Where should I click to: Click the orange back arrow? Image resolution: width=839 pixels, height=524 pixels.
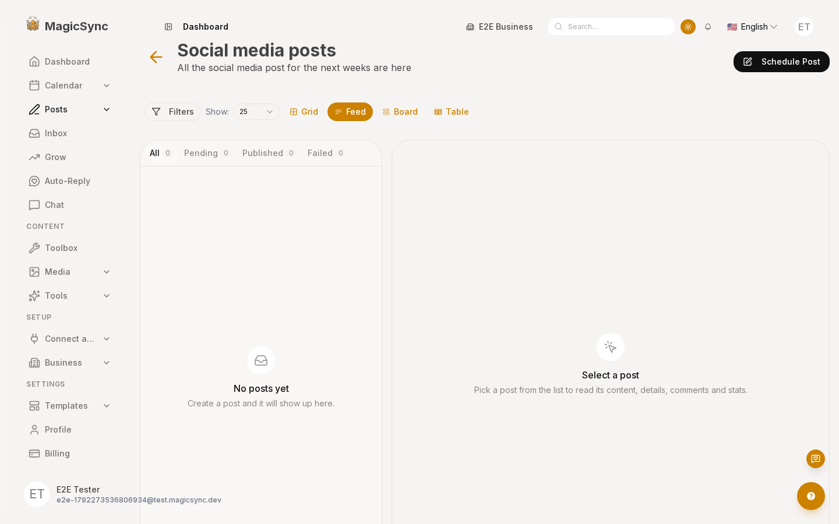(156, 57)
